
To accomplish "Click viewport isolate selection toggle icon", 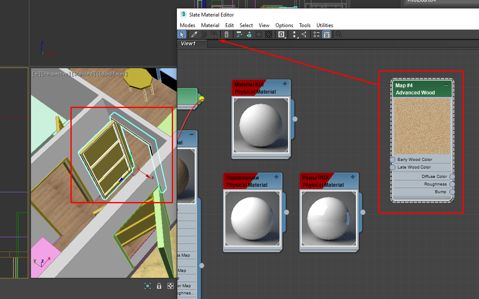I will point(148,285).
